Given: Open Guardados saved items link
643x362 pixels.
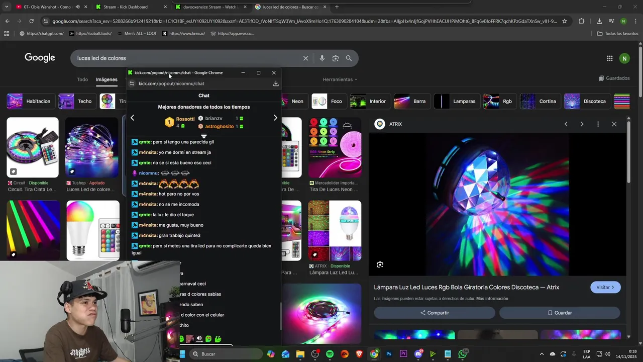Looking at the screenshot, I should (614, 78).
